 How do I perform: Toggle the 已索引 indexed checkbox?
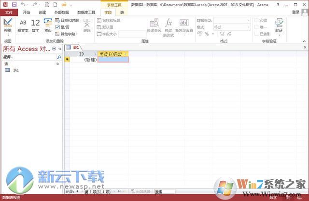point(256,34)
